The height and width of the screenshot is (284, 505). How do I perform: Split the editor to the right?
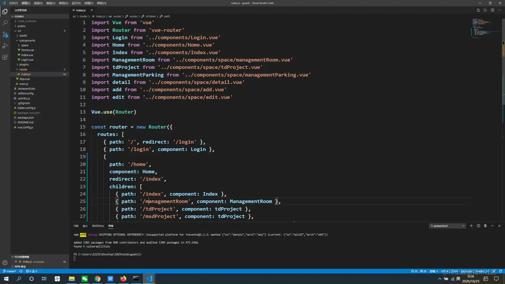[492, 10]
